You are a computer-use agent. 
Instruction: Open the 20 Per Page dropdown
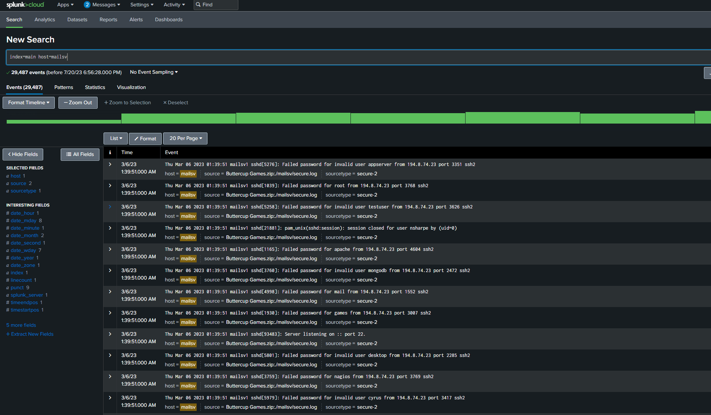185,138
